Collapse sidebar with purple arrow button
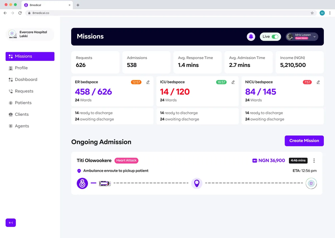Image resolution: width=335 pixels, height=238 pixels. [11, 223]
